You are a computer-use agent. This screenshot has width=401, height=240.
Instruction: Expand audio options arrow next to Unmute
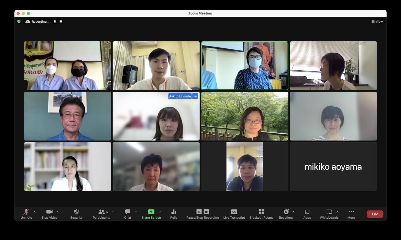click(x=35, y=212)
